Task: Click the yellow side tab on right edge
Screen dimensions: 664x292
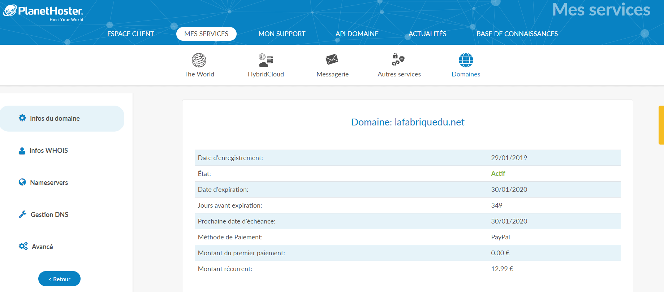Action: click(x=661, y=125)
